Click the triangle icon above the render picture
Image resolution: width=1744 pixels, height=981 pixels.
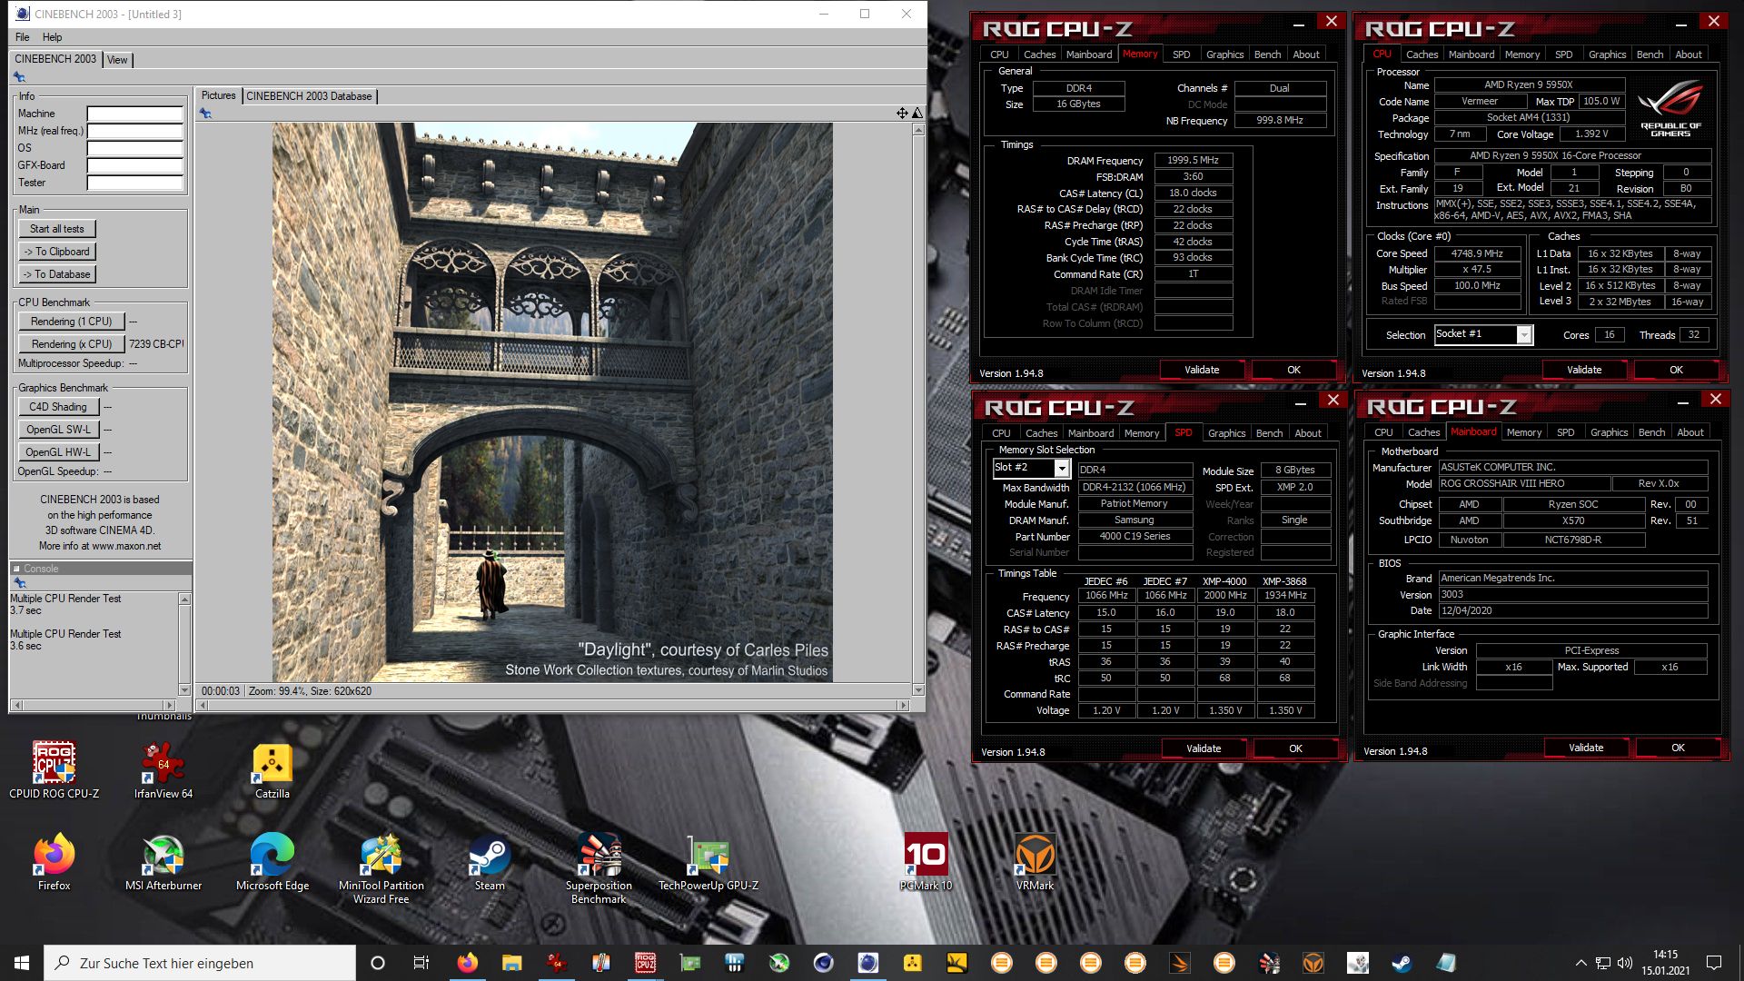(917, 113)
